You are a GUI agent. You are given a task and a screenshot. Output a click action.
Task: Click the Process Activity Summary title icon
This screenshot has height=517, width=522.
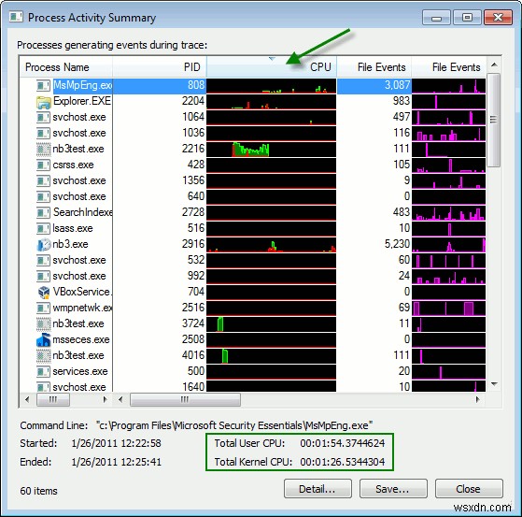click(16, 17)
